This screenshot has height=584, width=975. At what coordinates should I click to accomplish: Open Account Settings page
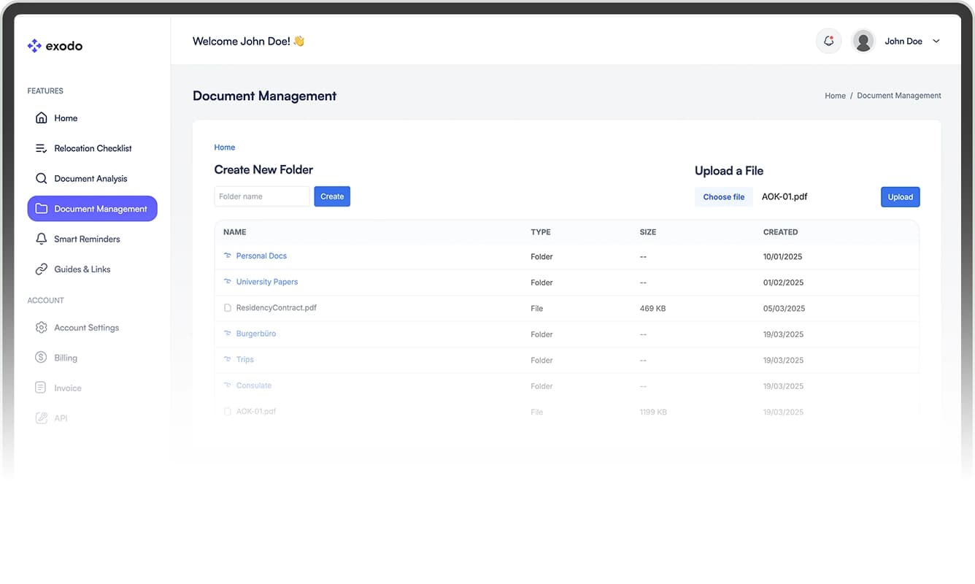(93, 328)
